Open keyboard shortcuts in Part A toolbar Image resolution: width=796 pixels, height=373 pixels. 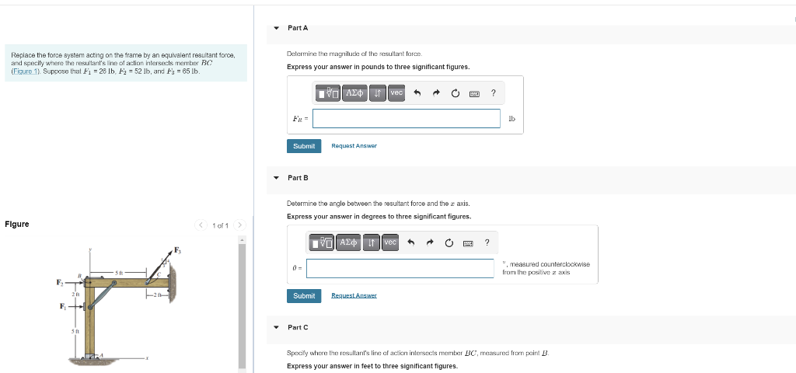pos(474,93)
